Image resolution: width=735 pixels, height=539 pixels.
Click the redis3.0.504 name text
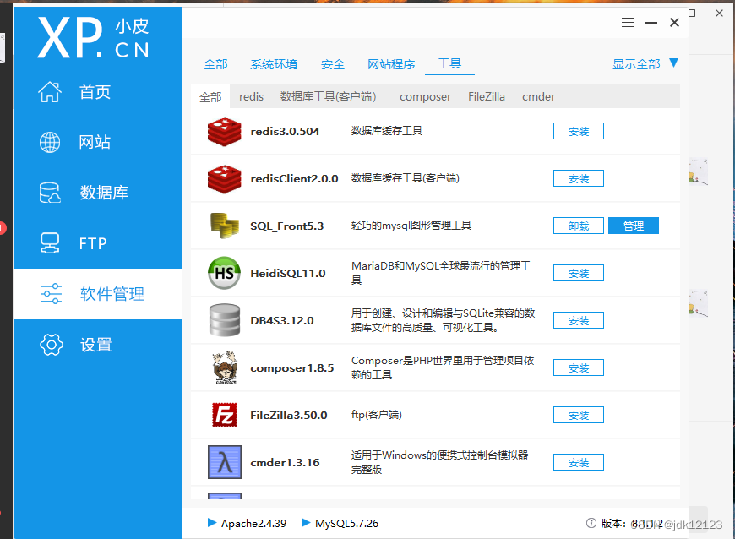coord(285,132)
